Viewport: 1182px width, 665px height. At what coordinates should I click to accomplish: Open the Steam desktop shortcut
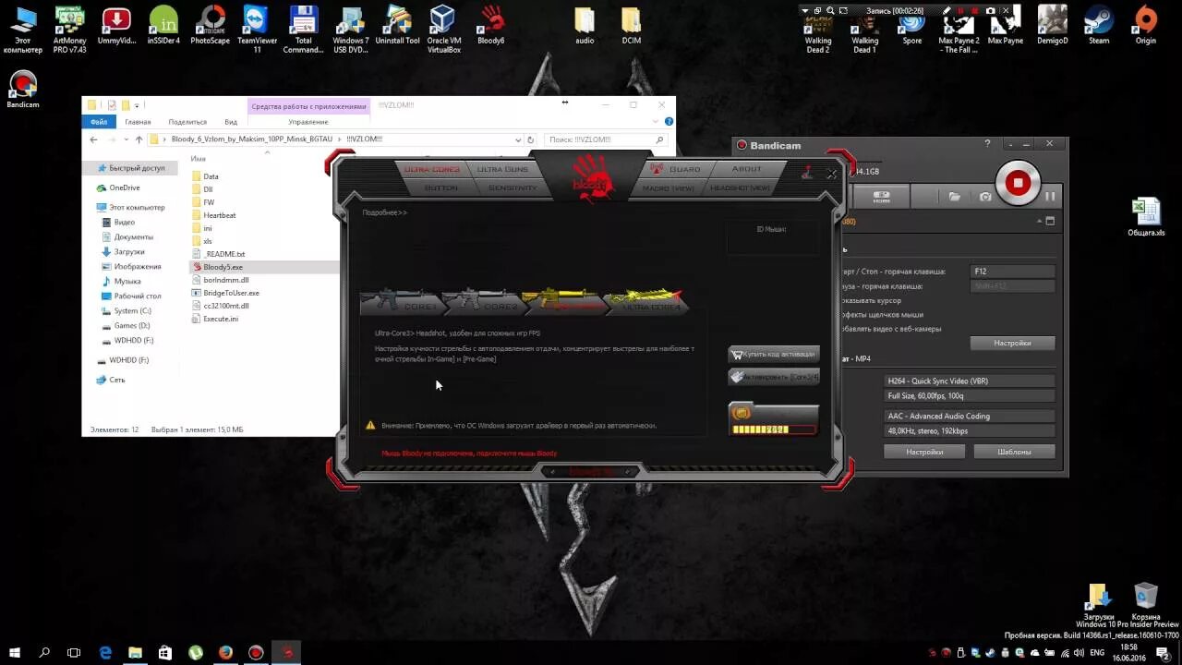point(1099,26)
